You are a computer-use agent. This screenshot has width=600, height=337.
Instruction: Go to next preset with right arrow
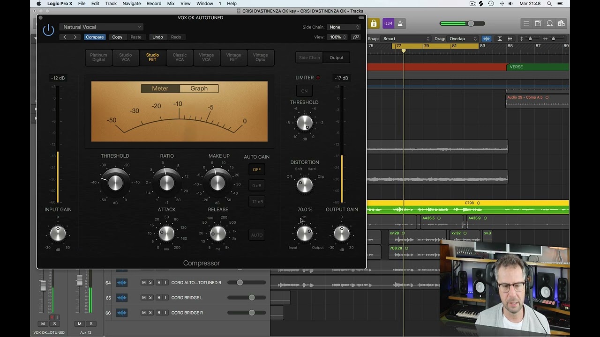click(x=75, y=37)
